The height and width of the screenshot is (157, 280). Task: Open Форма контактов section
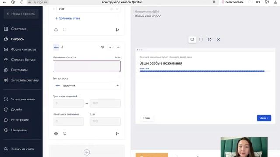pos(24,49)
